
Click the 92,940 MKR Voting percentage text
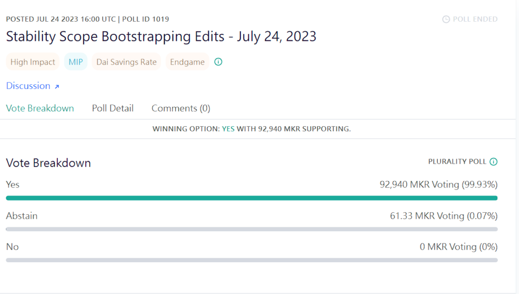438,184
